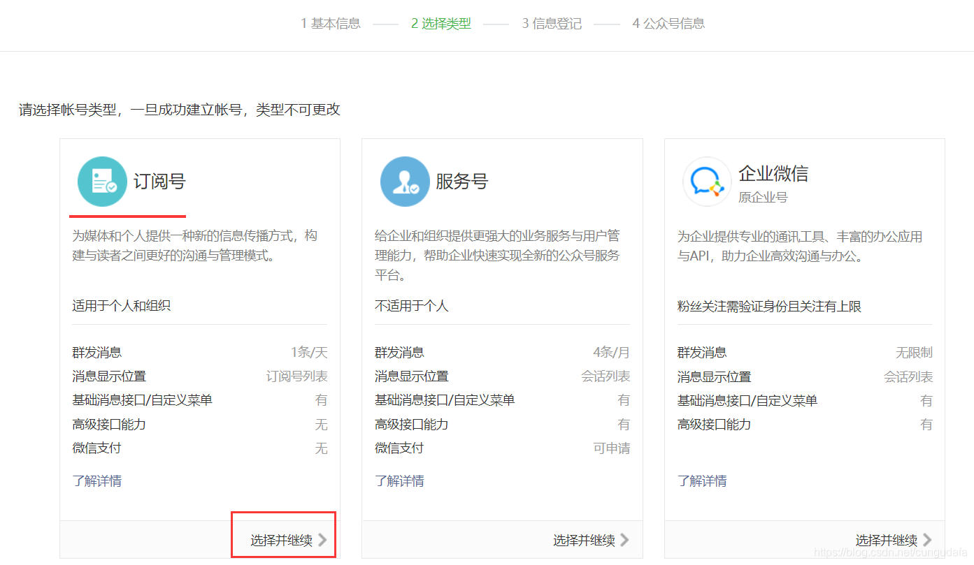Viewport: 974px width, 565px height.
Task: Click 会话列表 value in 服务号 card
Action: coord(606,376)
